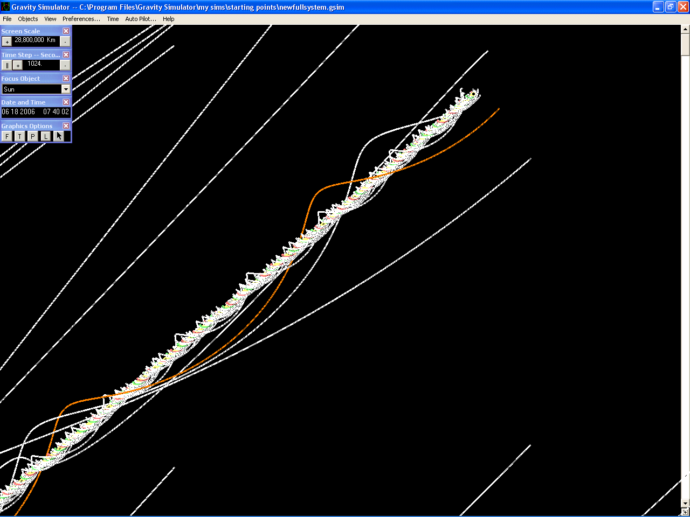Click the Screen Scale panel title
Image resolution: width=690 pixels, height=517 pixels.
[x=20, y=31]
